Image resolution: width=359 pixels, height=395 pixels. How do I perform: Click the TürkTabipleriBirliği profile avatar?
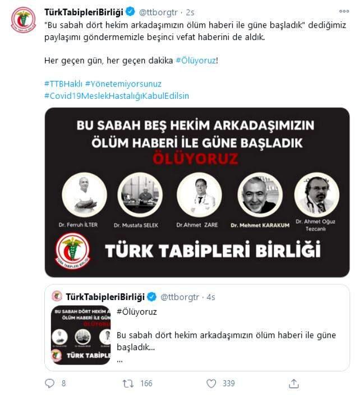pyautogui.click(x=24, y=20)
